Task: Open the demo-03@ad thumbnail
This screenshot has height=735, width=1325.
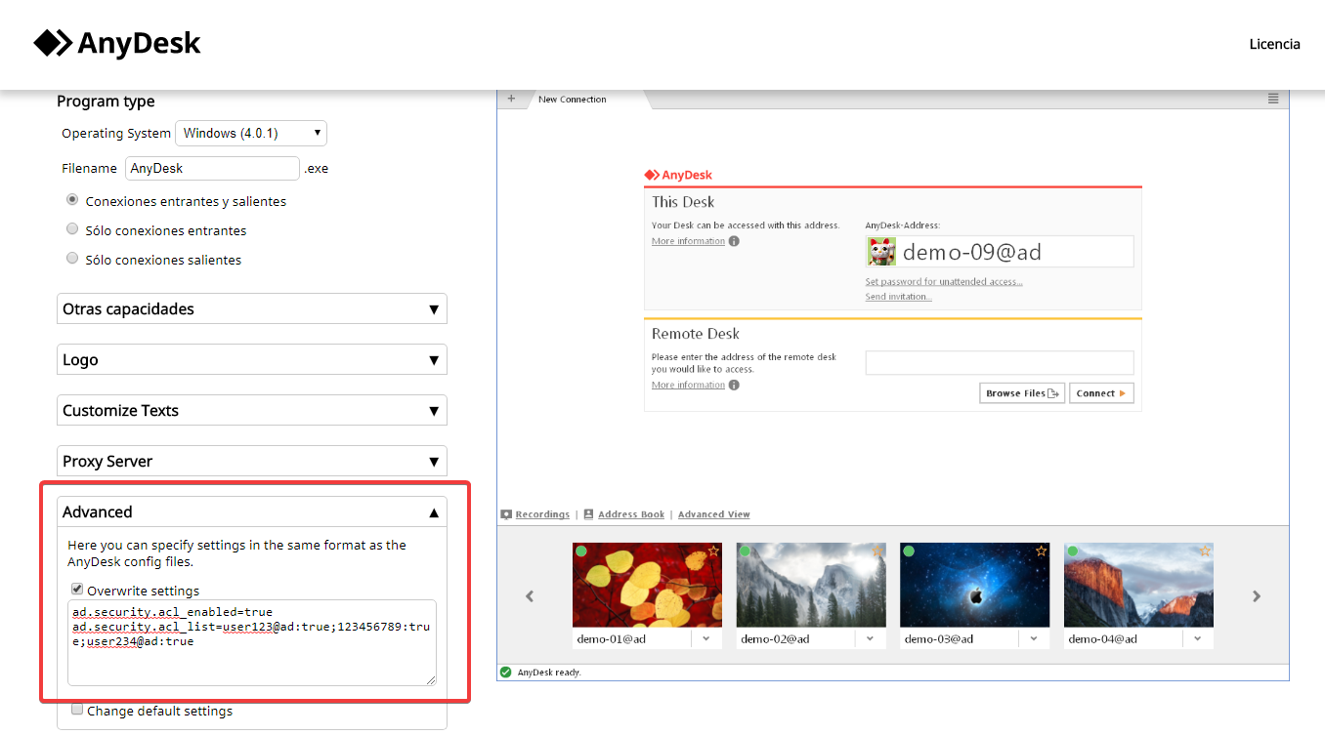Action: tap(974, 585)
